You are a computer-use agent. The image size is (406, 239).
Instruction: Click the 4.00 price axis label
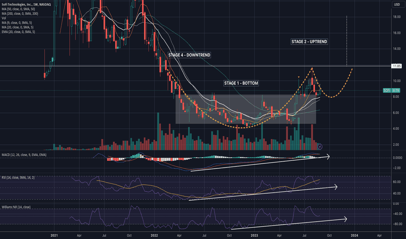click(396, 129)
